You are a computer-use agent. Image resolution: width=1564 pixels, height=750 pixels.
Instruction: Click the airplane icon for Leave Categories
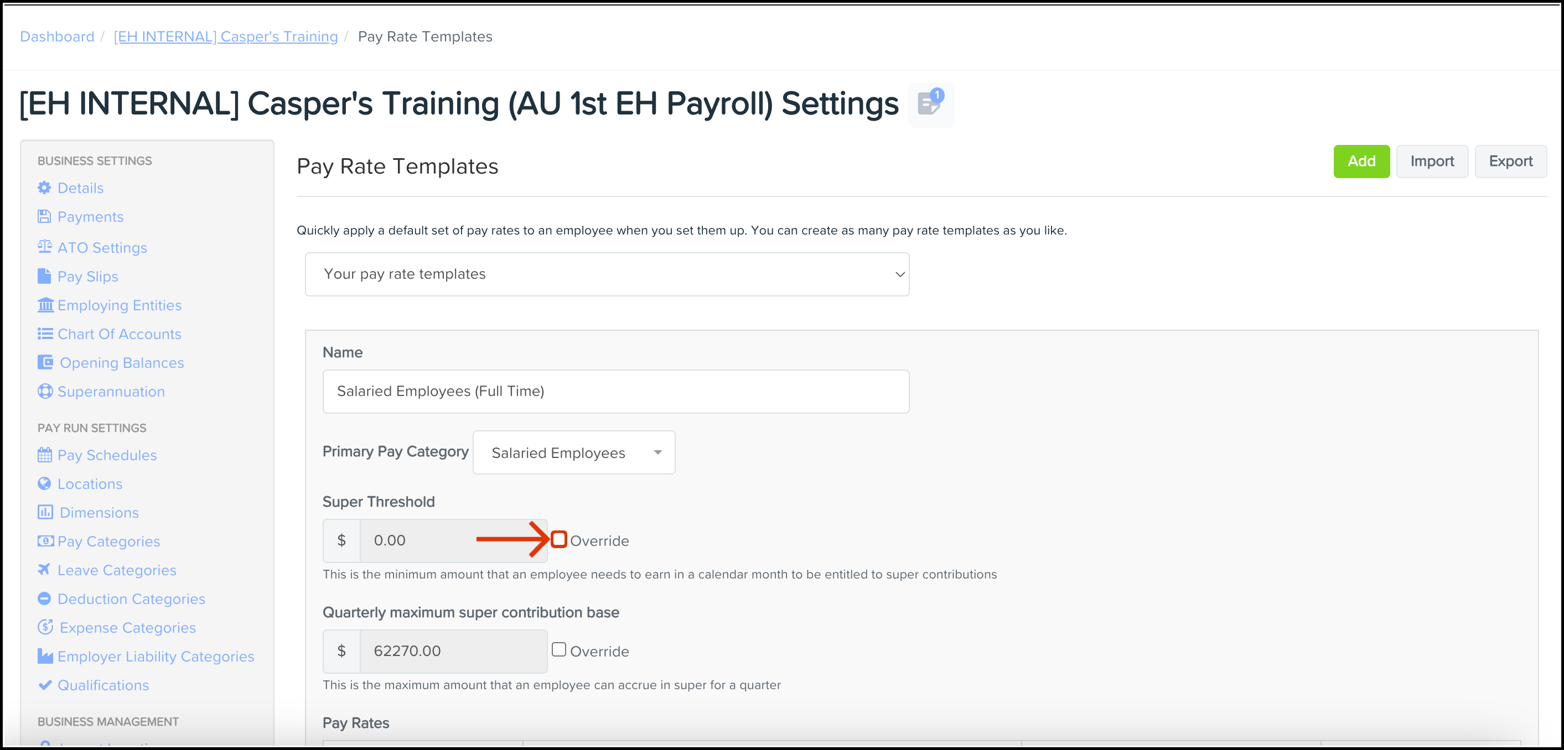pos(44,570)
